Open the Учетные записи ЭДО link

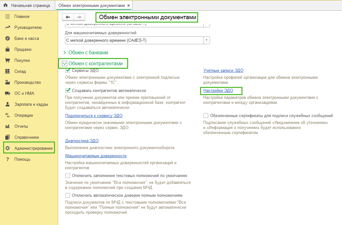(223, 70)
